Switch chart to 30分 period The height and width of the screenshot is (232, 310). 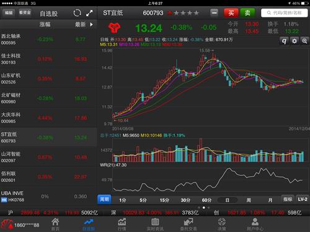pyautogui.click(x=185, y=200)
